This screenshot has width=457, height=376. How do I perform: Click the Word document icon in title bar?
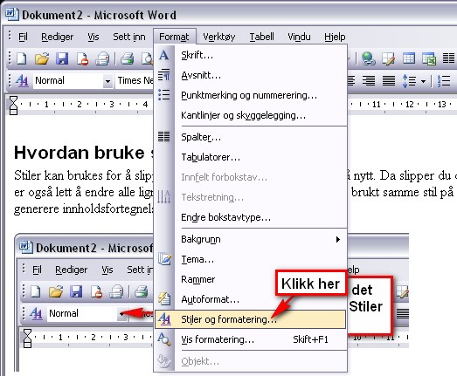coord(12,14)
